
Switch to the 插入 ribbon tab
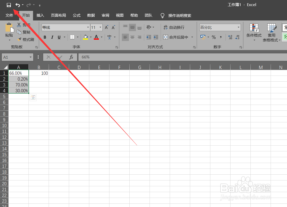(x=40, y=15)
